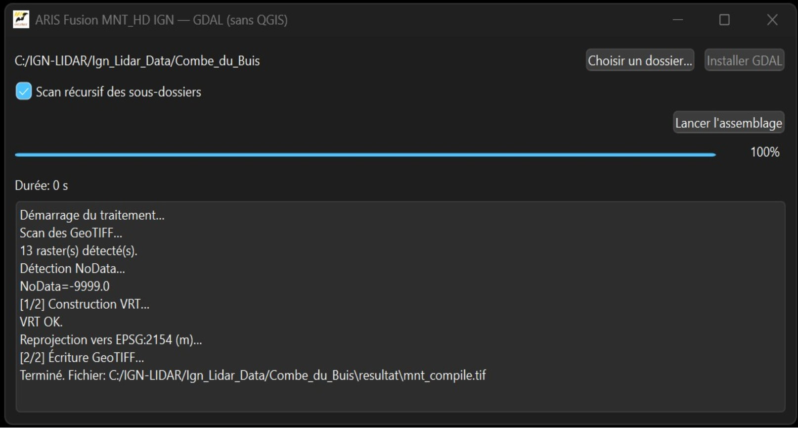Click the blue progress bar

(x=365, y=155)
